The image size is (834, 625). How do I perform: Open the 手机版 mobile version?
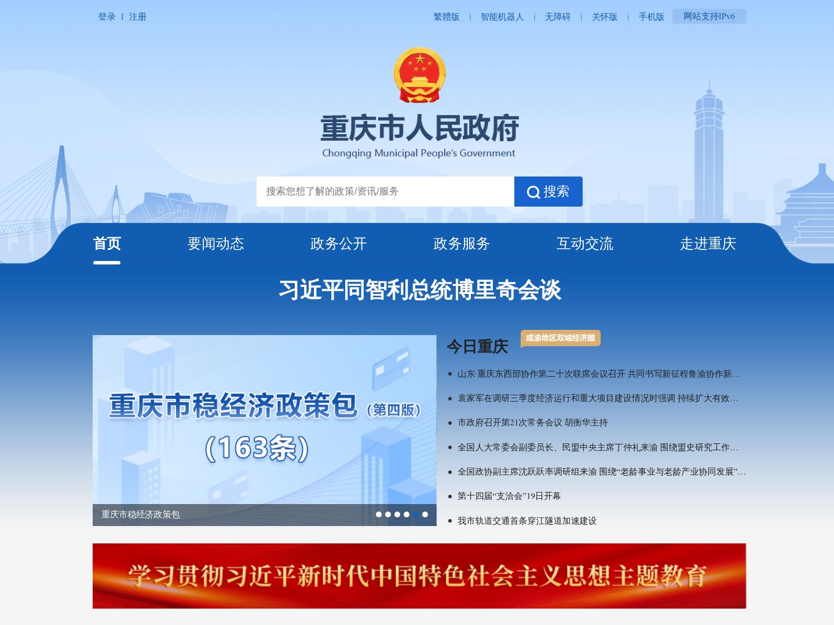point(652,17)
